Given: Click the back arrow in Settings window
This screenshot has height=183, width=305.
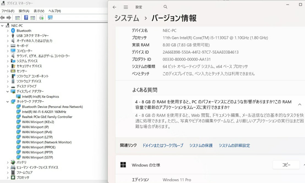Looking at the screenshot, I should point(114,7).
